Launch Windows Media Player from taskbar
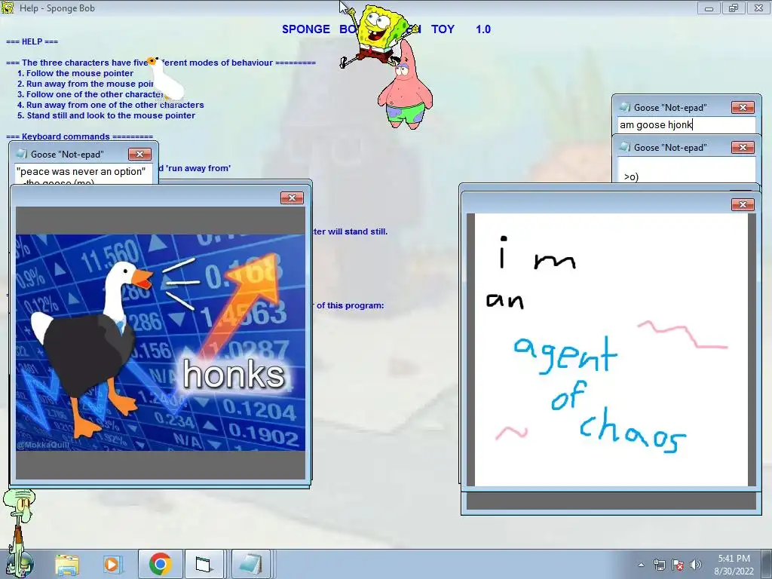The image size is (772, 579). point(112,564)
